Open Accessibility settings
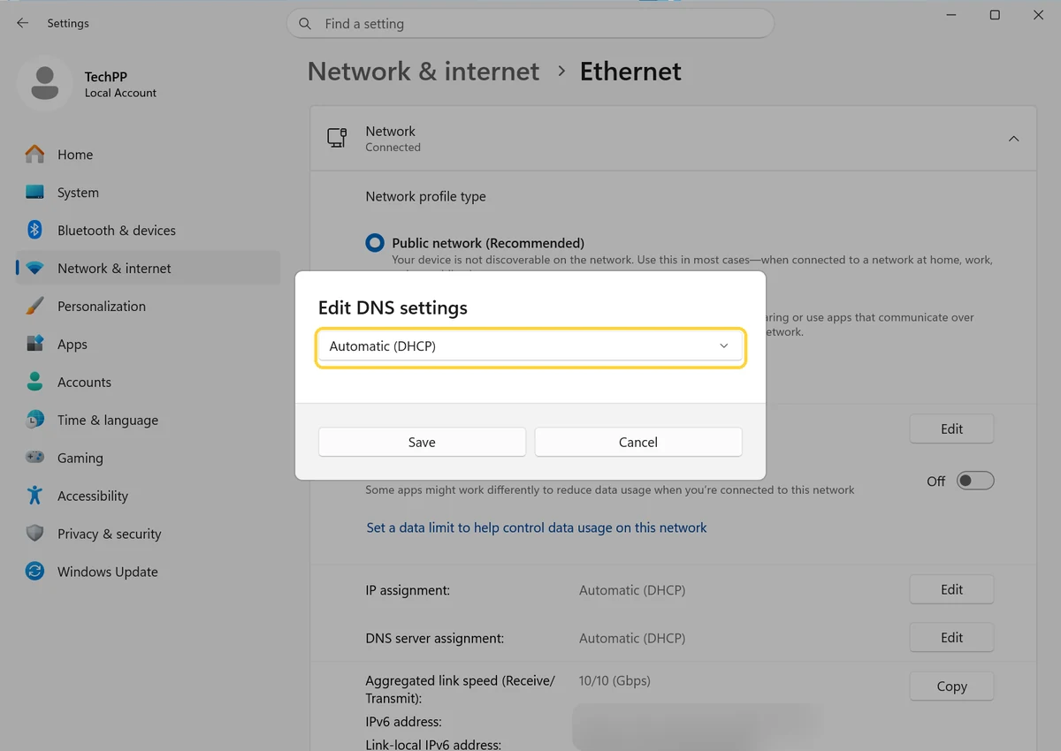Image resolution: width=1061 pixels, height=751 pixels. click(93, 496)
